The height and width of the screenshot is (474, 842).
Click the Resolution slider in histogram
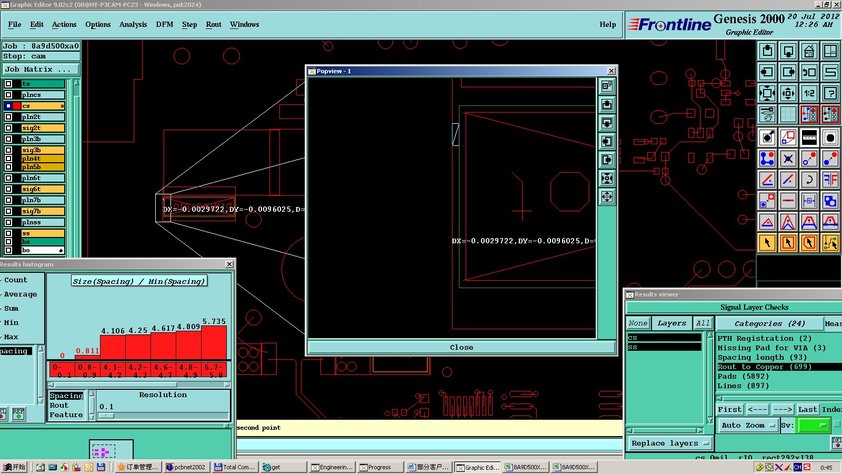pos(106,416)
